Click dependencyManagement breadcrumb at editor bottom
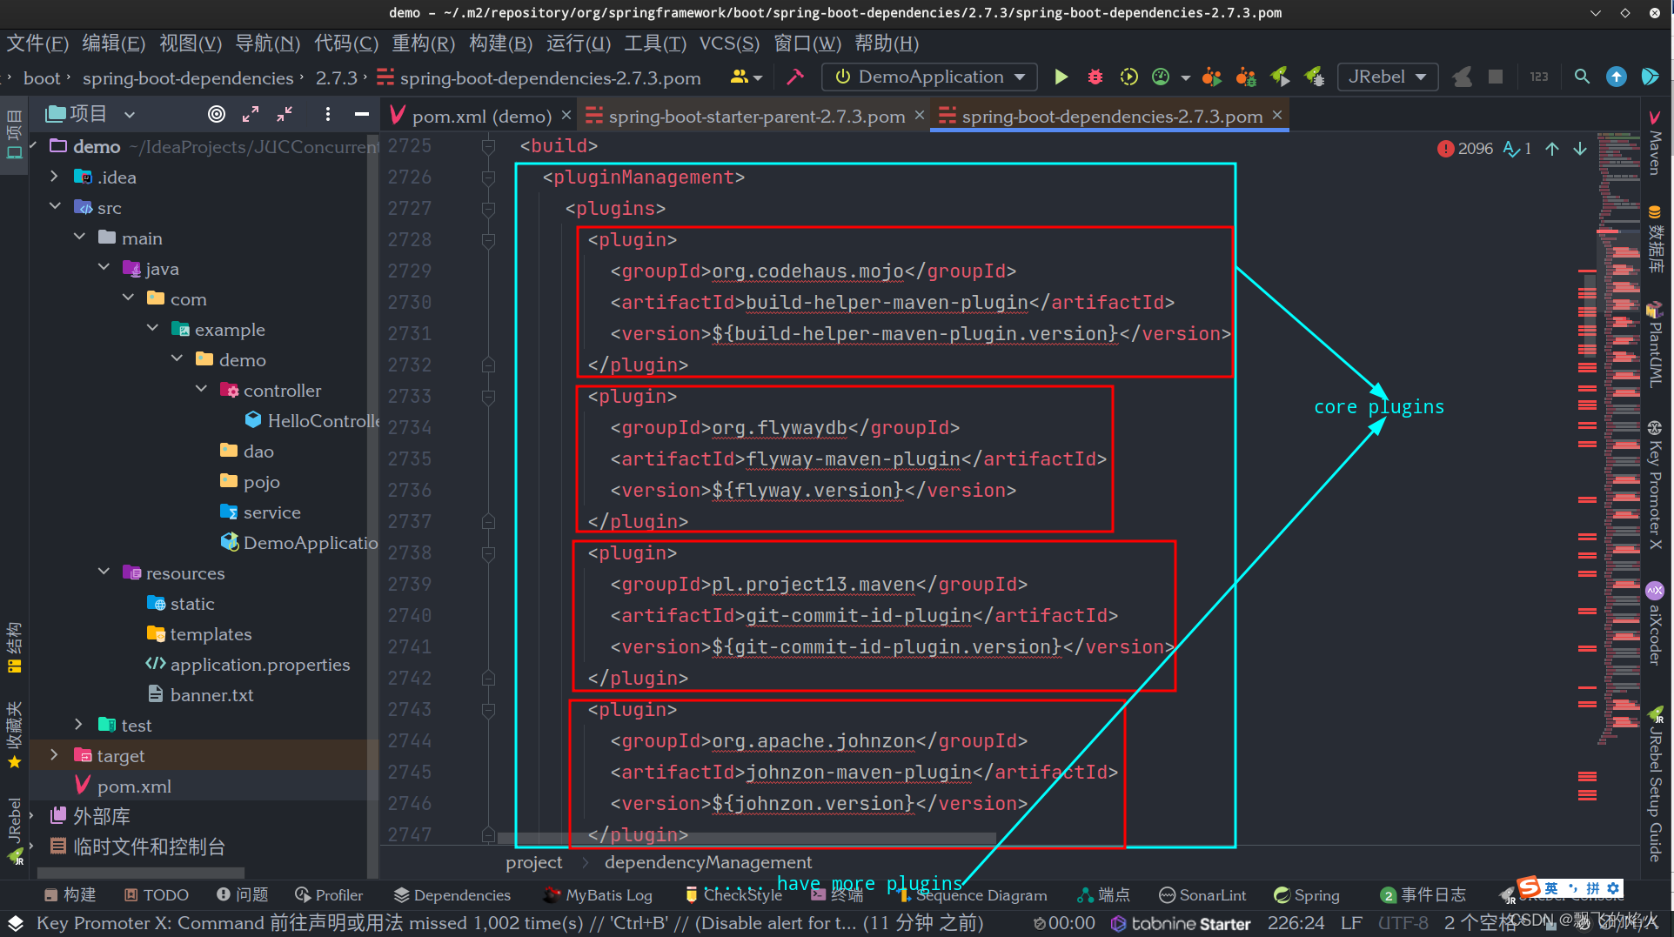The image size is (1674, 937). click(708, 862)
